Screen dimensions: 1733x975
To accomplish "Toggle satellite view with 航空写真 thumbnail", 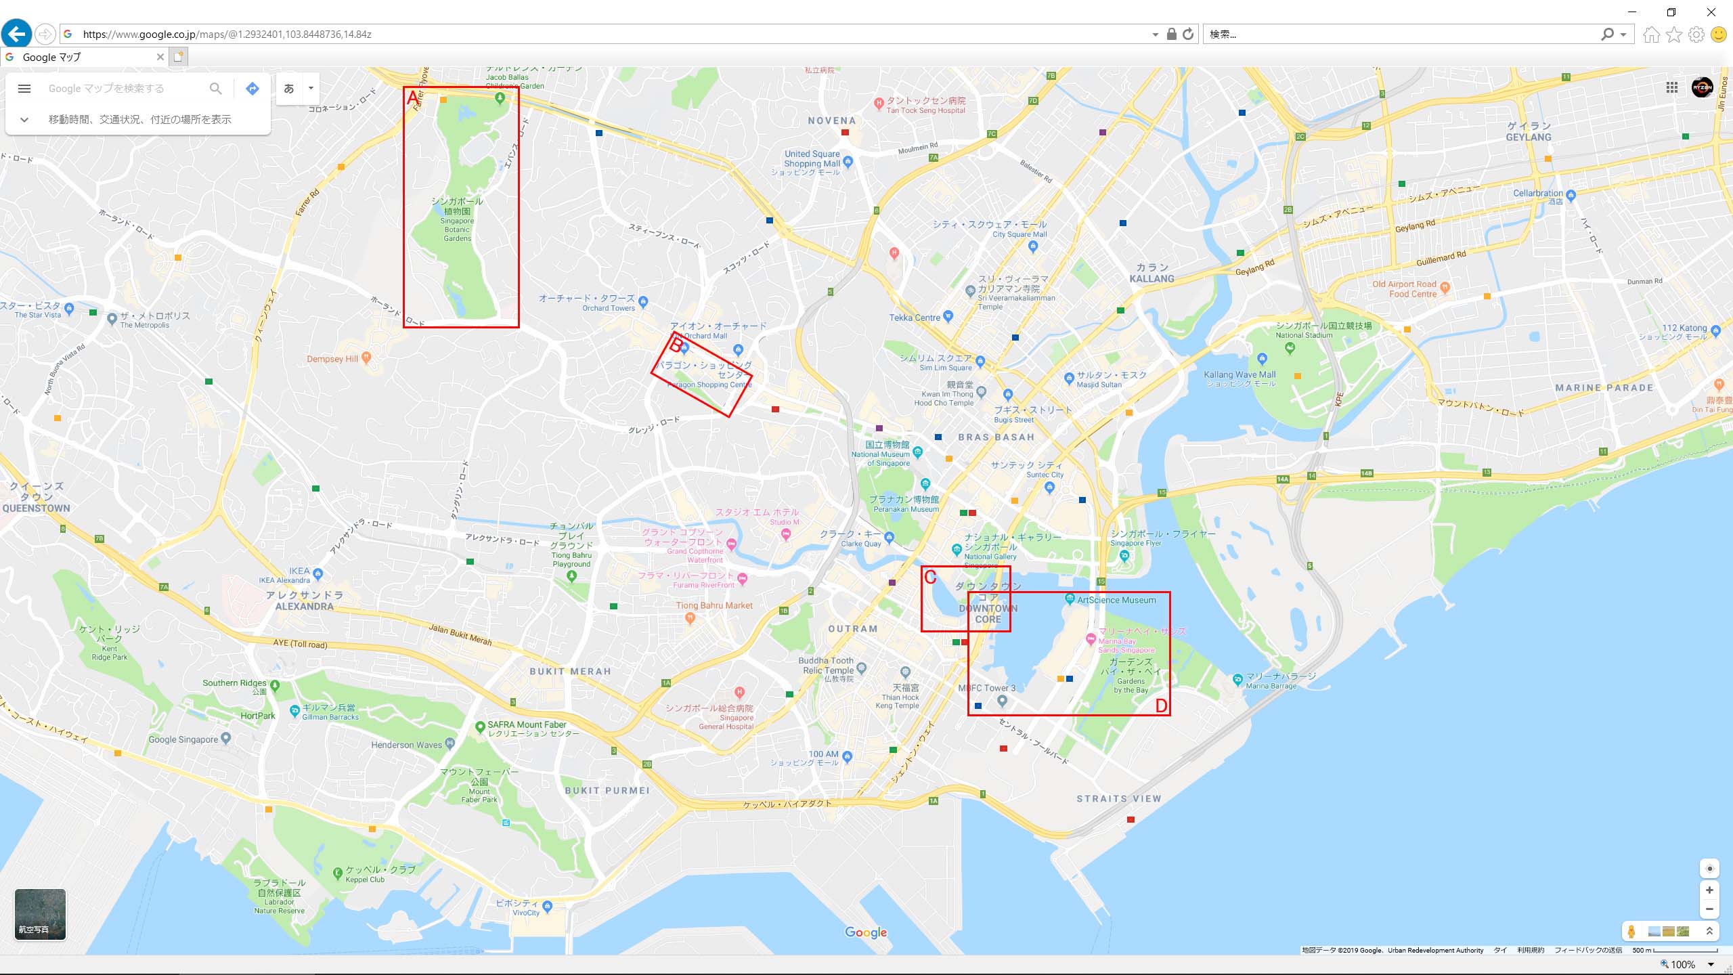I will click(x=41, y=915).
